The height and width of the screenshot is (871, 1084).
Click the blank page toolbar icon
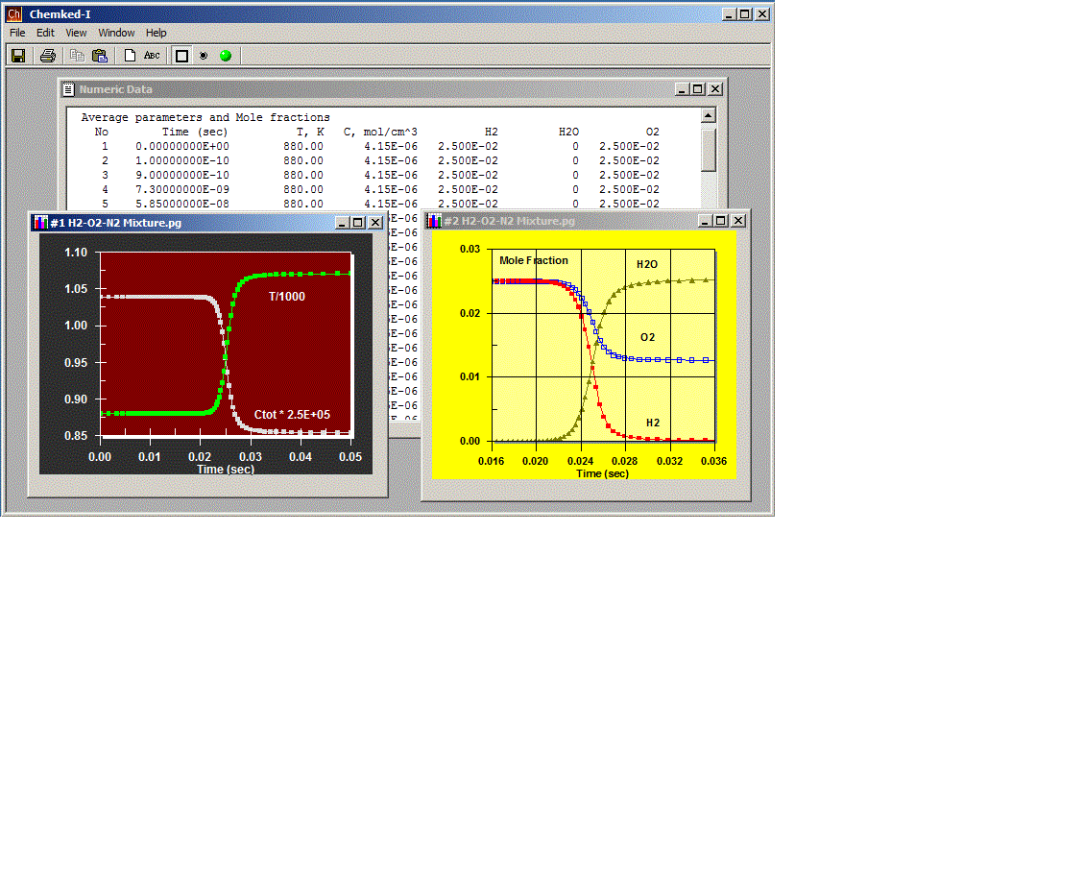[x=130, y=56]
